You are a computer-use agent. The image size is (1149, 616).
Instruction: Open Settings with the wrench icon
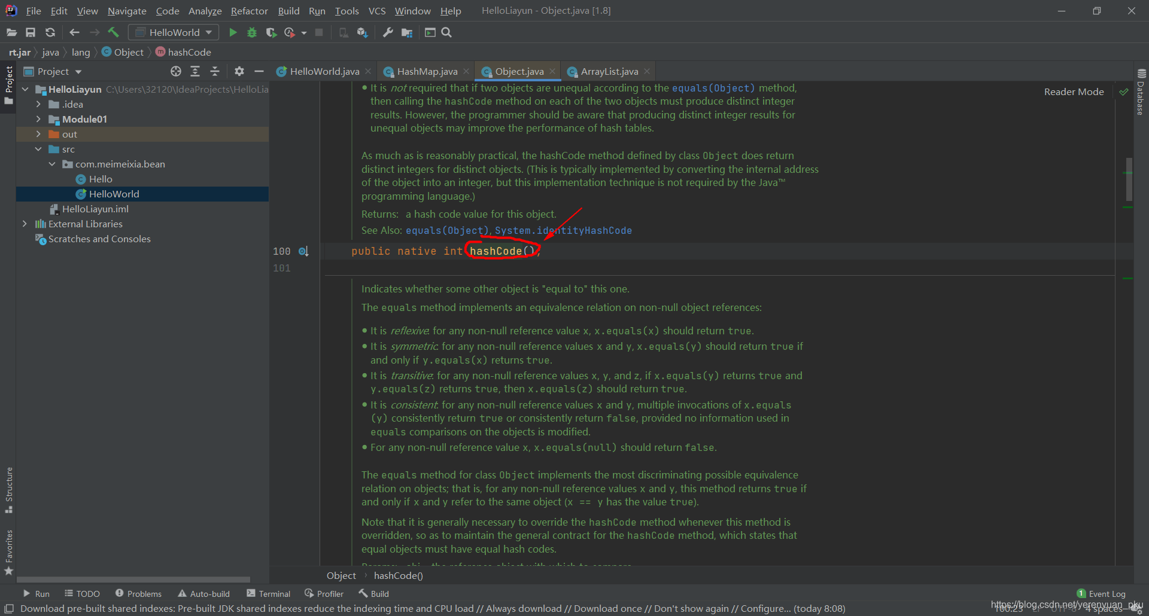tap(388, 32)
